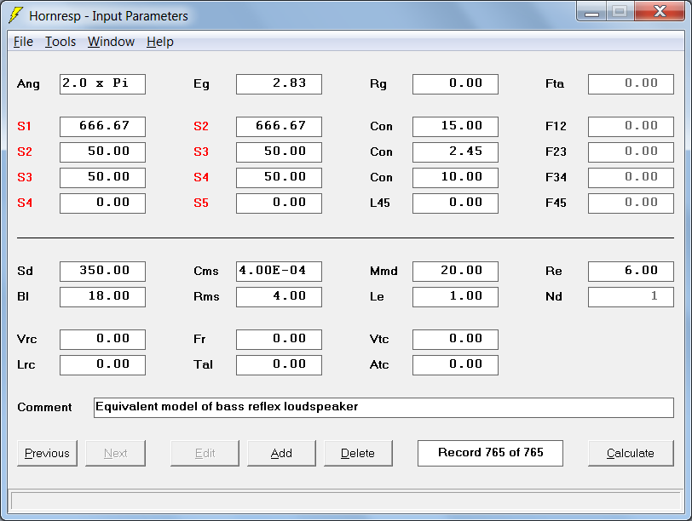Select the L45 input field
Screen dimensions: 692x521
tap(455, 203)
